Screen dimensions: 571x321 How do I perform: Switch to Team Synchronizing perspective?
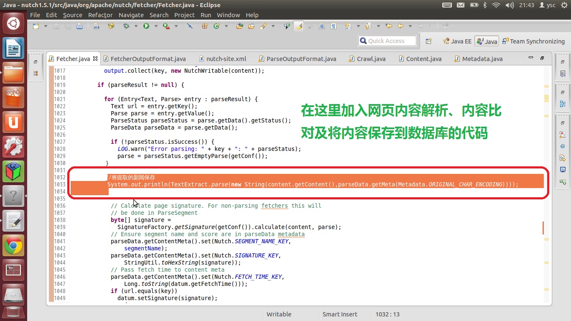(x=534, y=41)
